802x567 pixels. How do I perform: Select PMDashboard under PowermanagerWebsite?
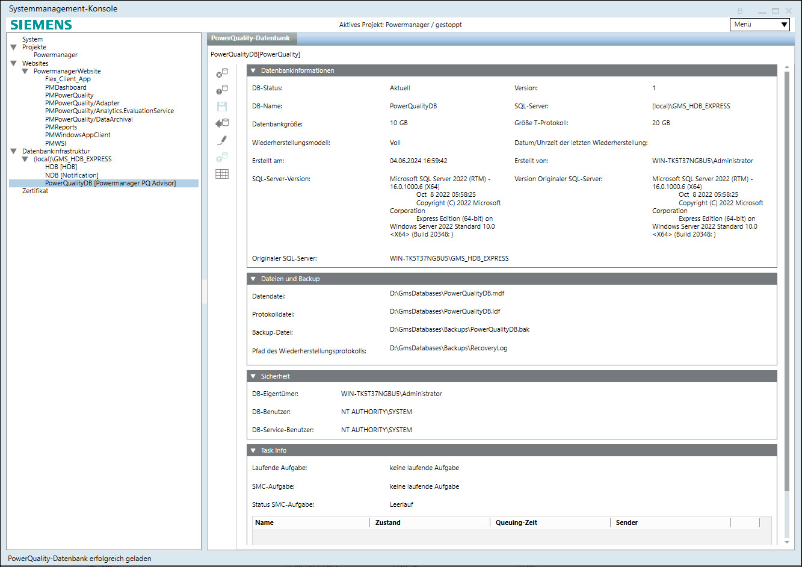coord(66,87)
